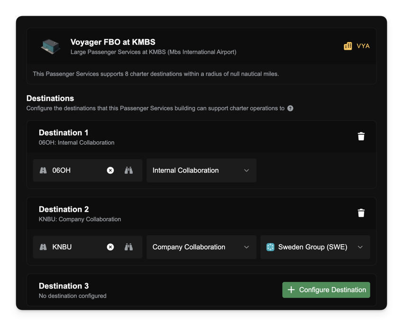
Task: Click the binoculars icon left of KNBU
Action: (x=43, y=247)
